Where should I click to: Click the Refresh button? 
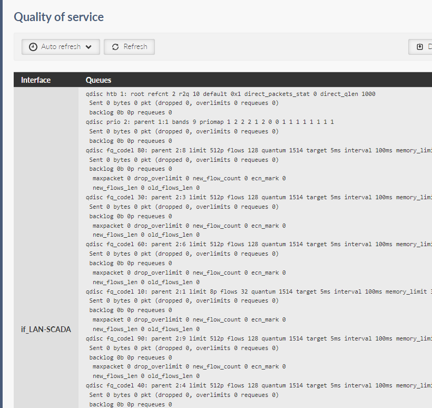click(x=129, y=47)
